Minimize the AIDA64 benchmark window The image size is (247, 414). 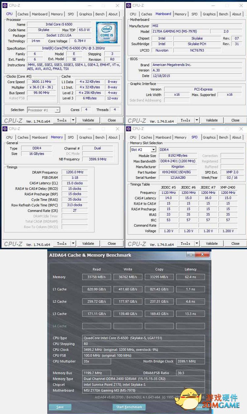[x=190, y=255]
